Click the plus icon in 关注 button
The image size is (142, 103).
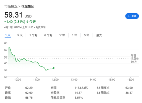tap(129, 16)
